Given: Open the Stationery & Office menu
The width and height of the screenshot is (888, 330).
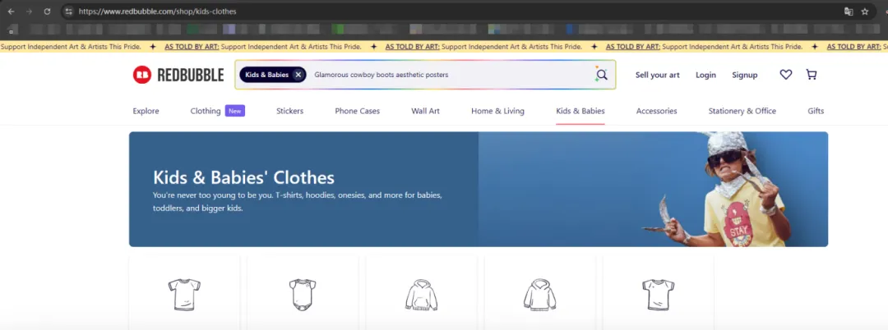Looking at the screenshot, I should tap(742, 112).
